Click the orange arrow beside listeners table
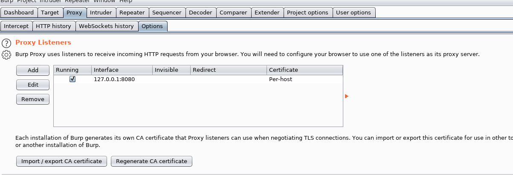 (x=346, y=96)
